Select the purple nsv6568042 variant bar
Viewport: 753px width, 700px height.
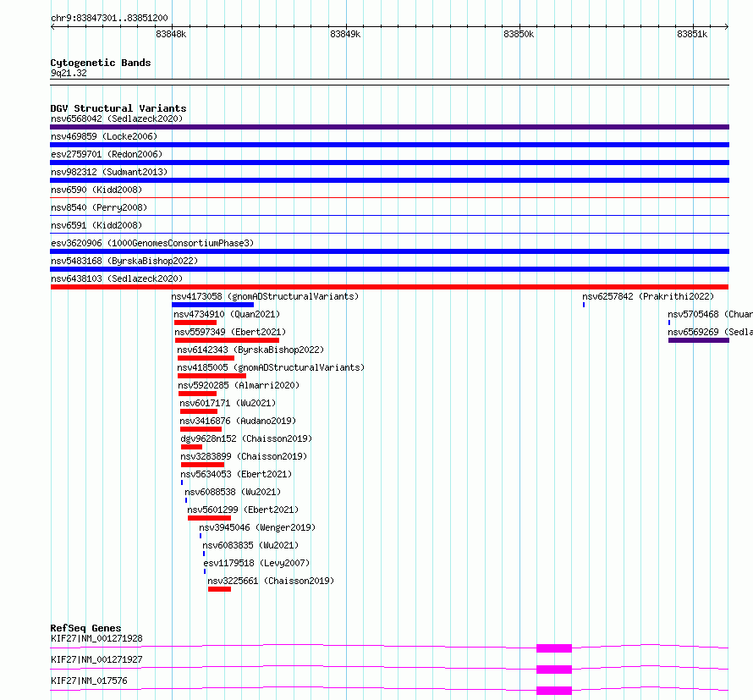click(389, 127)
